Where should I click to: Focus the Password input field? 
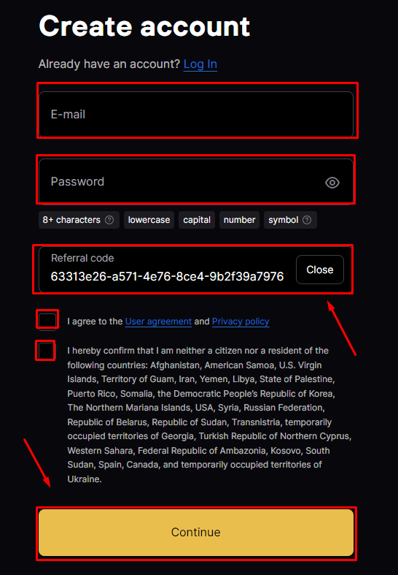[196, 181]
